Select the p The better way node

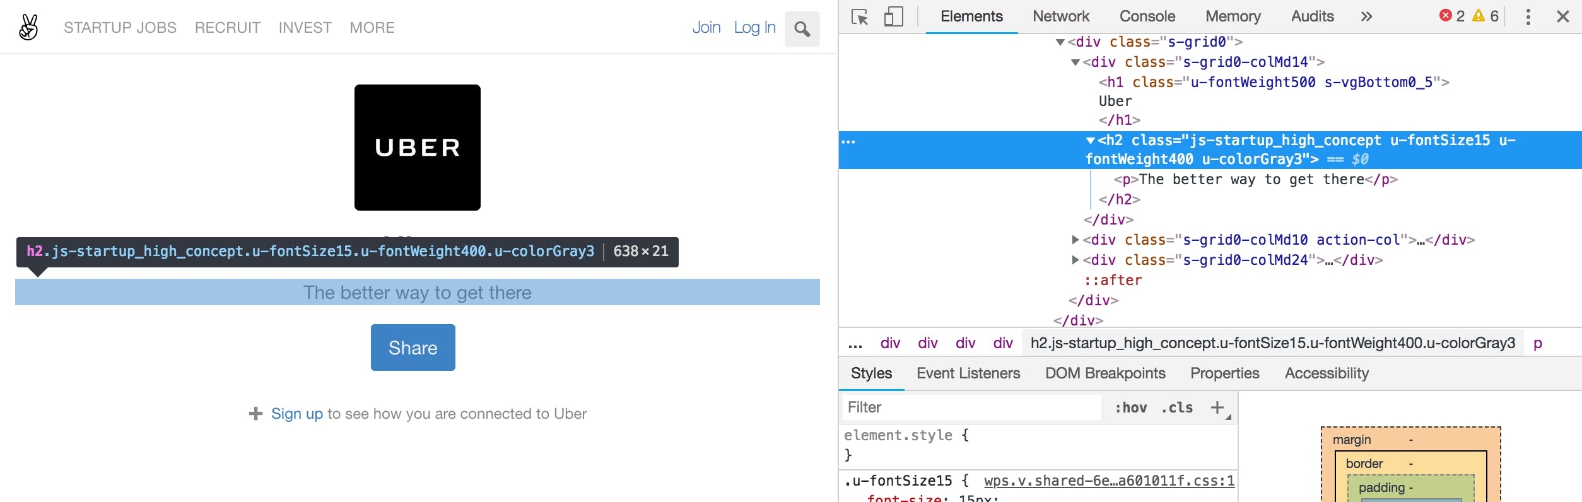pyautogui.click(x=1255, y=179)
